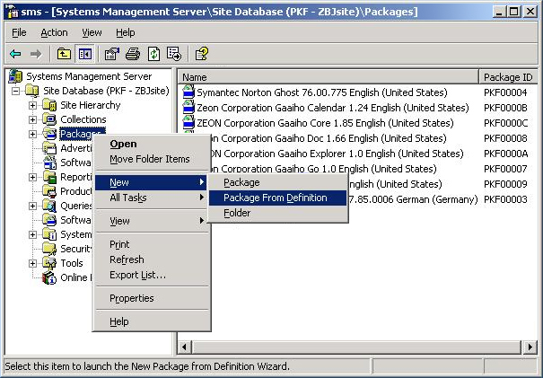Collapse the Site Database tree node
This screenshot has height=378, width=543.
pyautogui.click(x=15, y=91)
